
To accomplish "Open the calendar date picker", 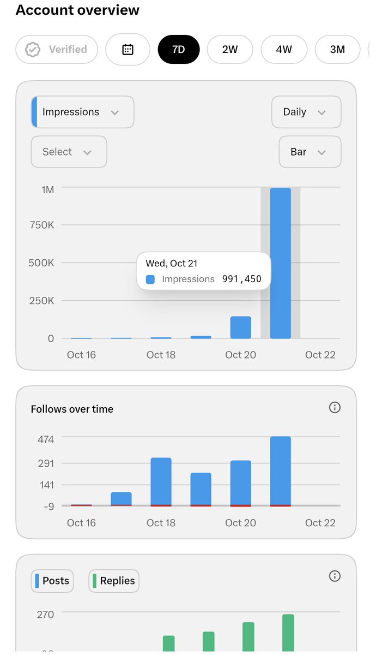I will (x=128, y=50).
